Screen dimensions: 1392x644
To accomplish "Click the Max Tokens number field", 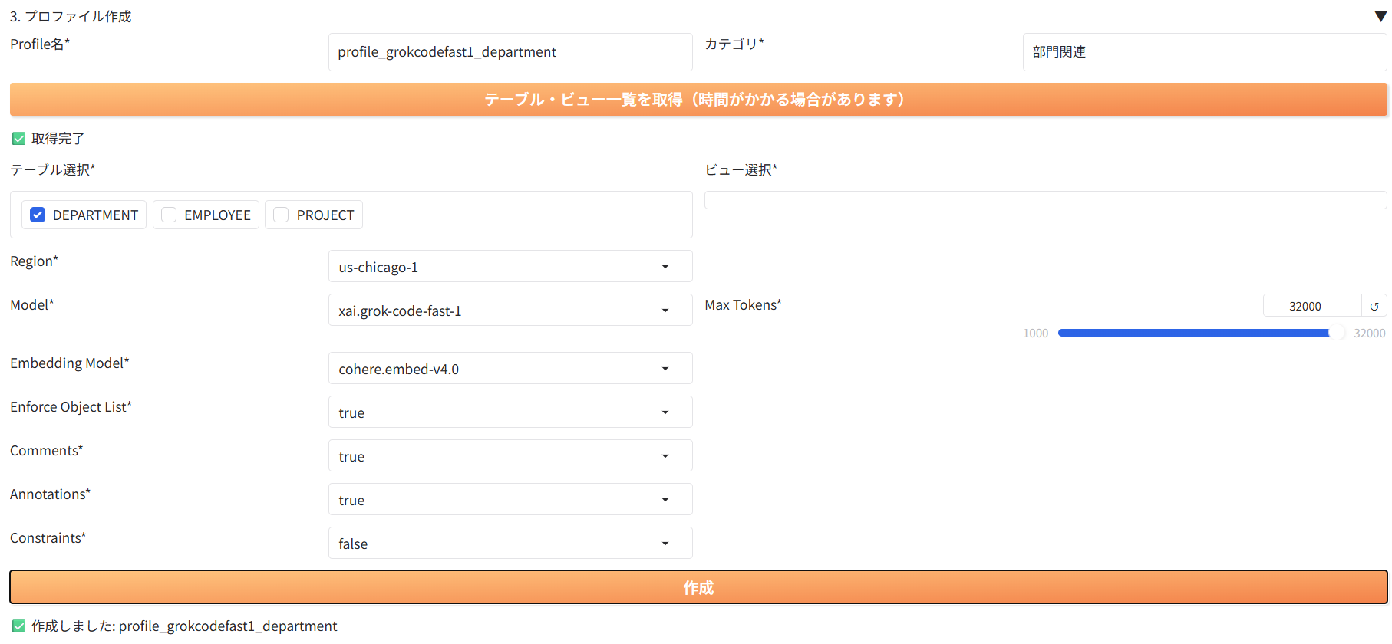I will pos(1312,306).
